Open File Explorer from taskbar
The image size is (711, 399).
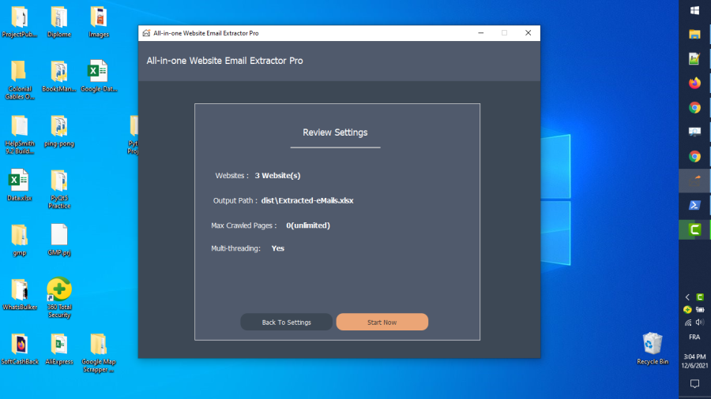[694, 34]
